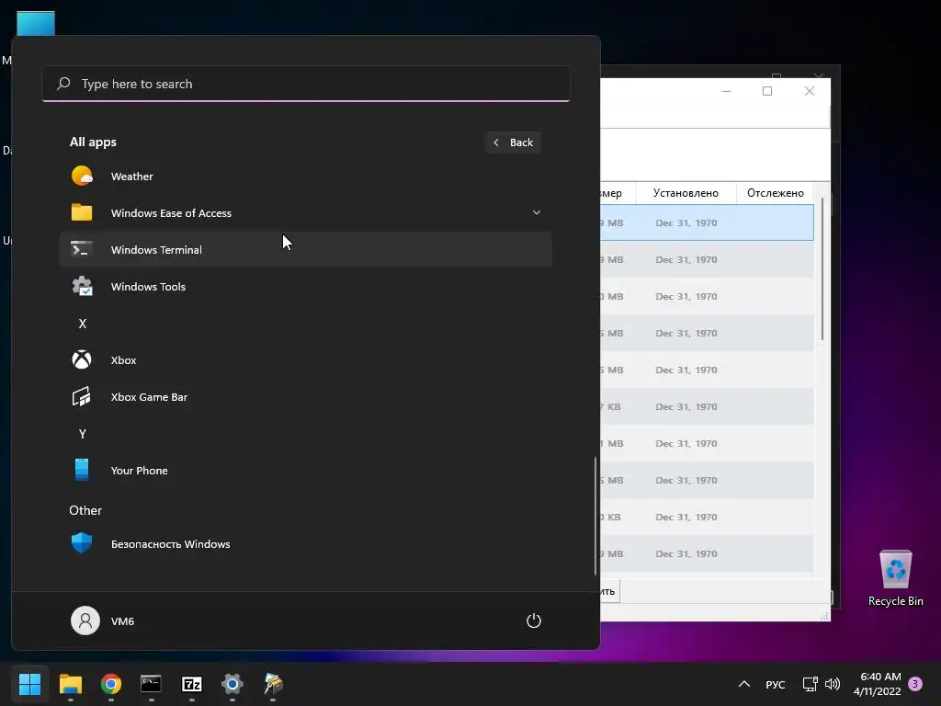Switch input language РУС indicator
This screenshot has height=706, width=941.
click(776, 684)
